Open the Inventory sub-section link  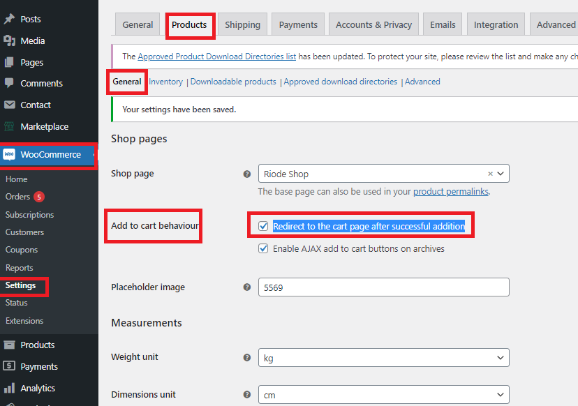165,82
